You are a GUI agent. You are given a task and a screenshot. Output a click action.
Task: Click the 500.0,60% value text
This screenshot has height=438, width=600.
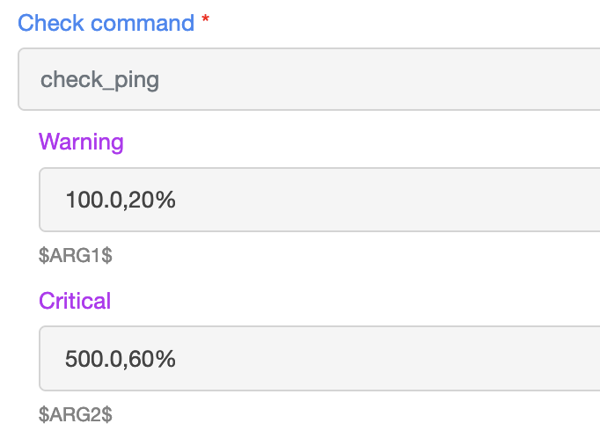tap(121, 359)
